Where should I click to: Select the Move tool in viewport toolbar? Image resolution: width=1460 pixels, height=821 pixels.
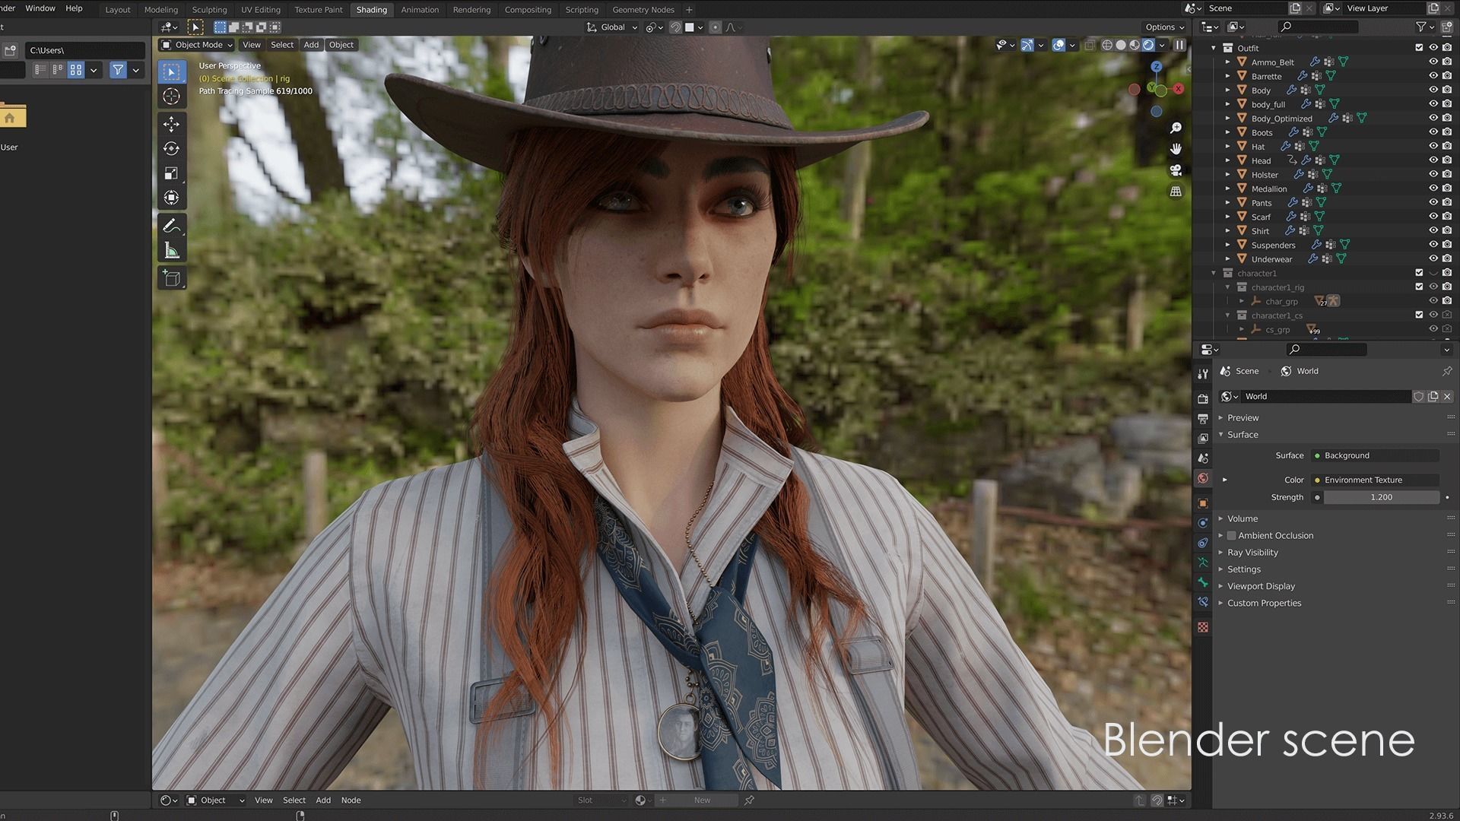172,124
